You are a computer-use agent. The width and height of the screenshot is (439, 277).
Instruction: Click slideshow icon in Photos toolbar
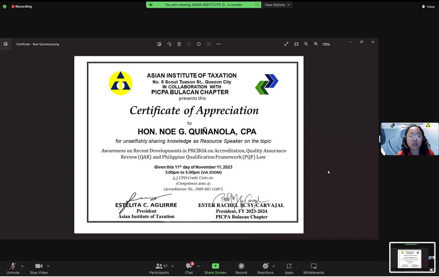[x=209, y=44]
